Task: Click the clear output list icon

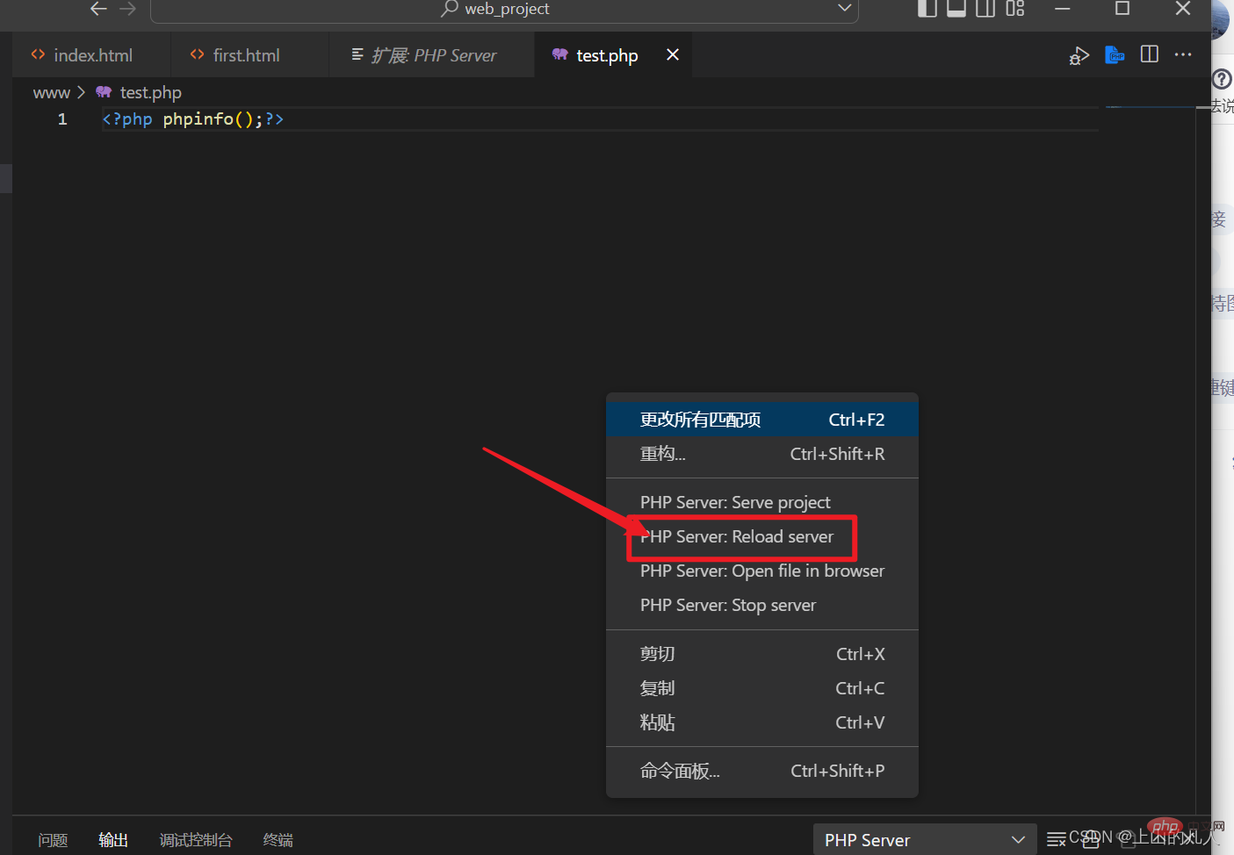Action: pos(1057,840)
